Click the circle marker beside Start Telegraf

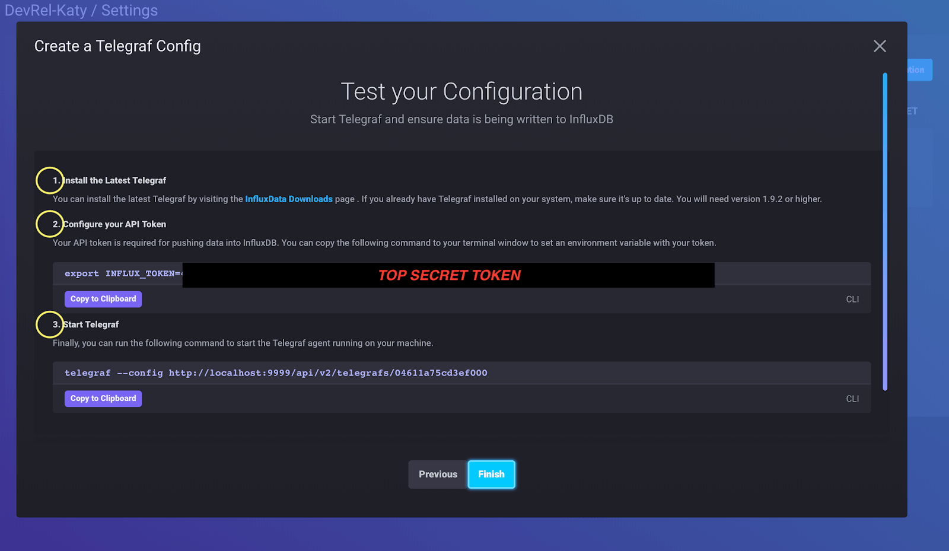coord(49,324)
